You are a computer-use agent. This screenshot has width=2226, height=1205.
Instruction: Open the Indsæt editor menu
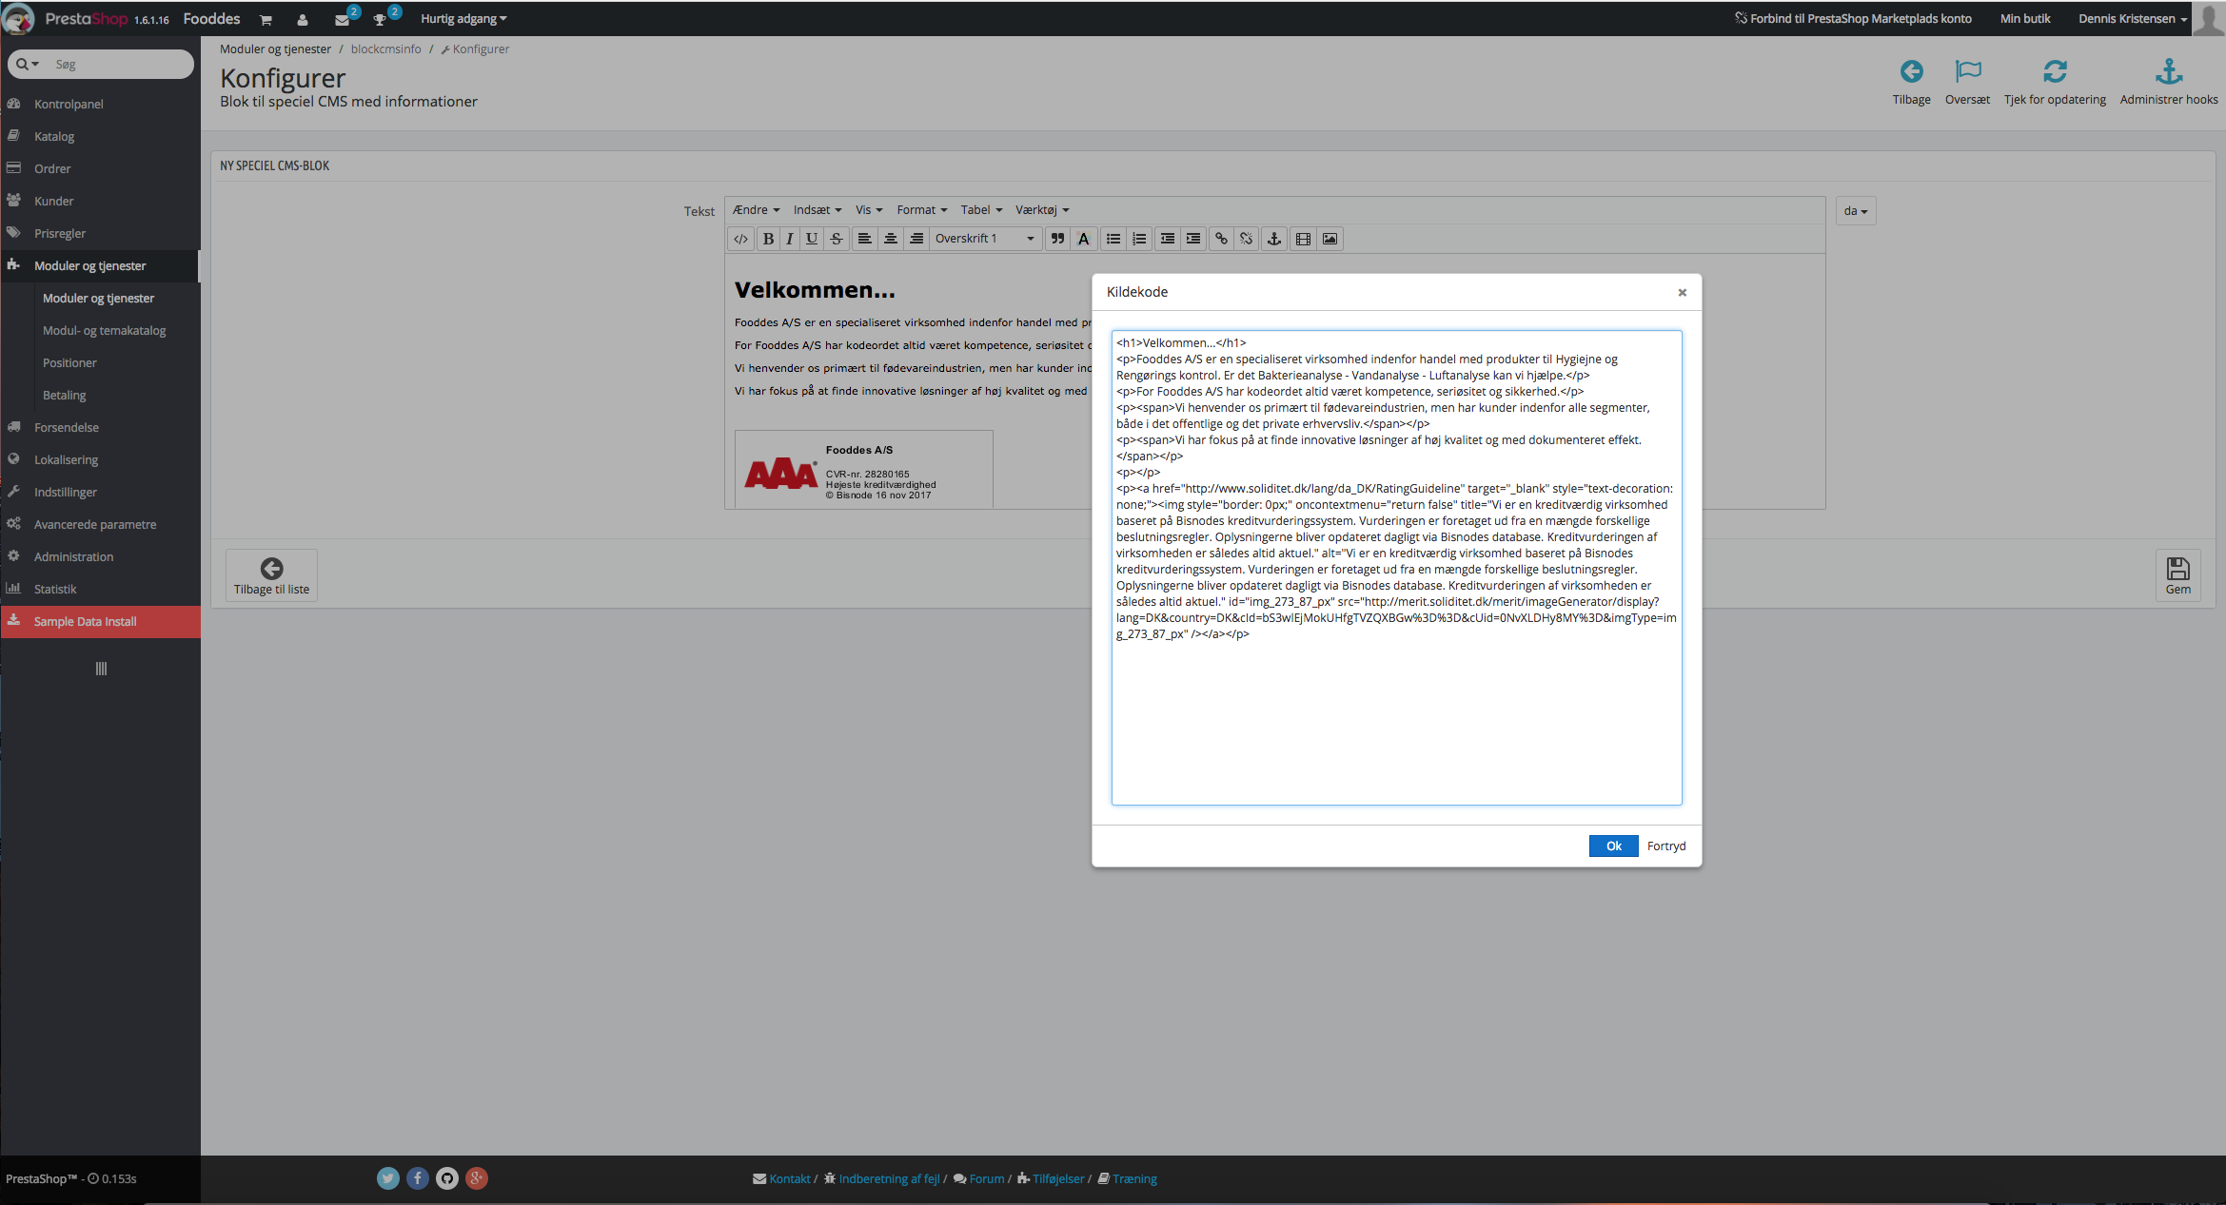pos(818,210)
